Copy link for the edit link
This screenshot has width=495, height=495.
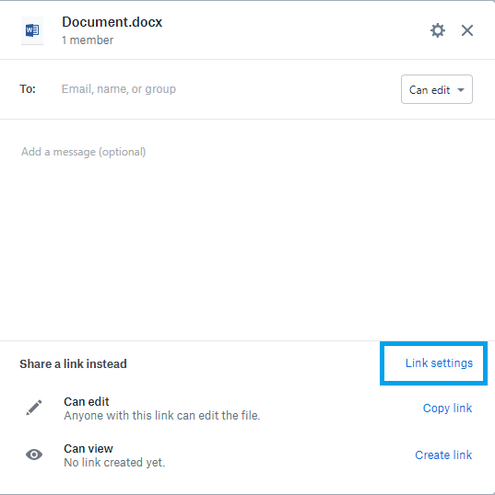click(x=447, y=409)
